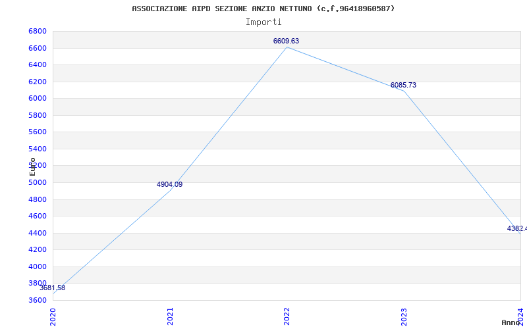Click the 4400 y-axis value
This screenshot has width=527, height=329.
pos(38,233)
